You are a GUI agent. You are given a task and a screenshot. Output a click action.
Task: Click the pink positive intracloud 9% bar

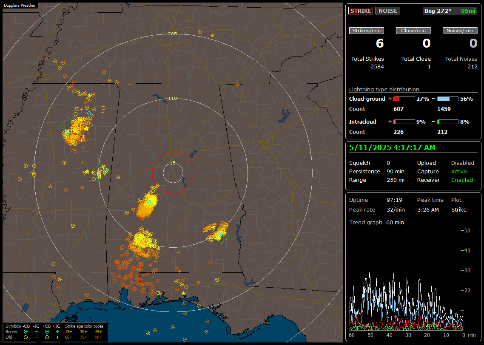[404, 122]
